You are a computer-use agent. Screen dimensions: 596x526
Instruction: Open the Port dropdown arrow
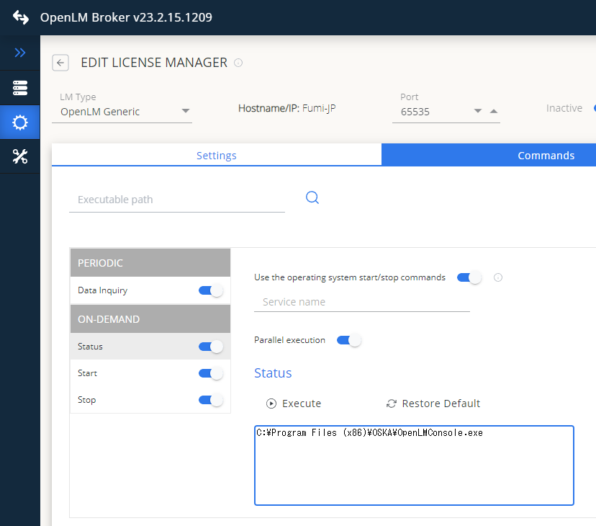point(478,111)
